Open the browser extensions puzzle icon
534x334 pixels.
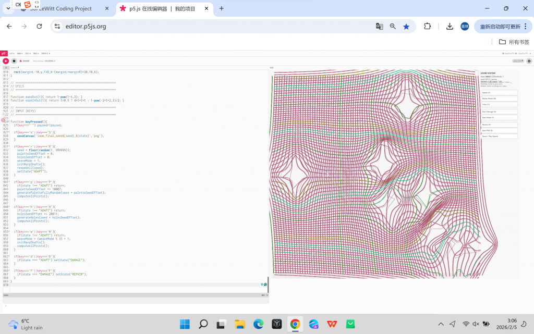[x=428, y=27]
